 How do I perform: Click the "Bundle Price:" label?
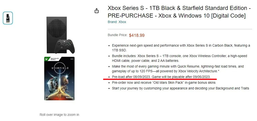point(117,35)
